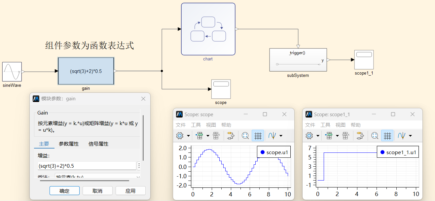Click the scope1_1.u1 legend entry

click(x=398, y=152)
